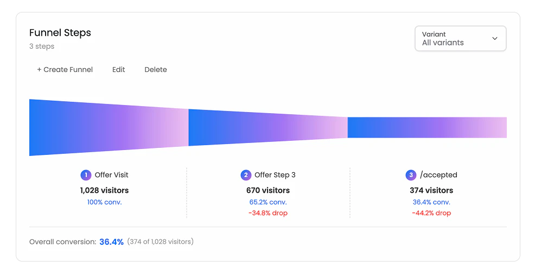The height and width of the screenshot is (274, 535).
Task: Click the step 3 number badge
Action: 411,175
